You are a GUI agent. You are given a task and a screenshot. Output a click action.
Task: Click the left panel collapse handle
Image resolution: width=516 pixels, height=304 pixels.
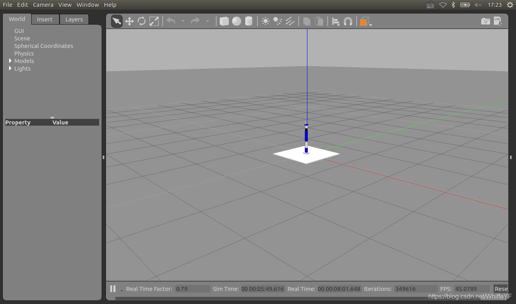[x=104, y=157]
